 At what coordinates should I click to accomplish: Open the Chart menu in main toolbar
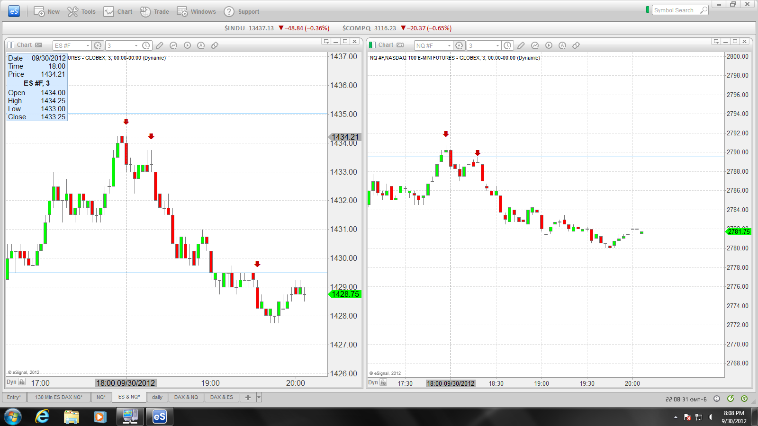pyautogui.click(x=118, y=12)
